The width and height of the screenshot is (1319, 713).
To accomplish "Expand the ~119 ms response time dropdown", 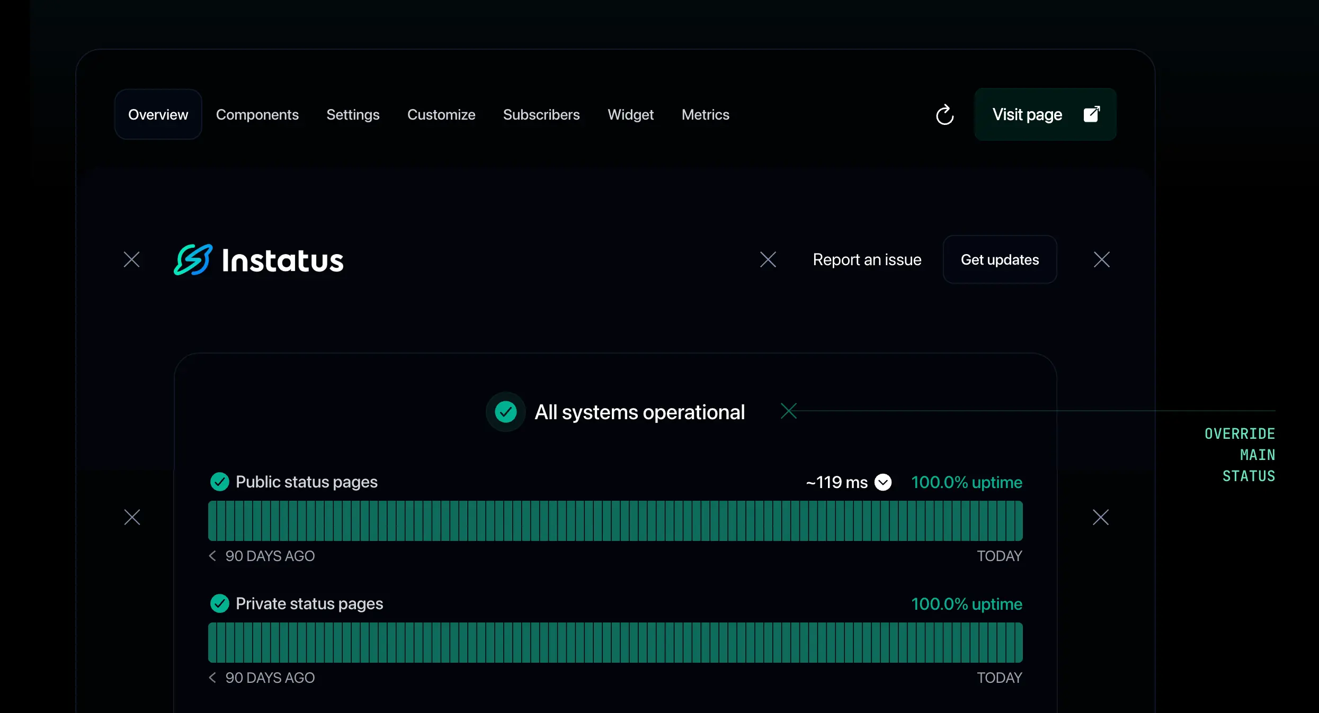I will pyautogui.click(x=883, y=482).
